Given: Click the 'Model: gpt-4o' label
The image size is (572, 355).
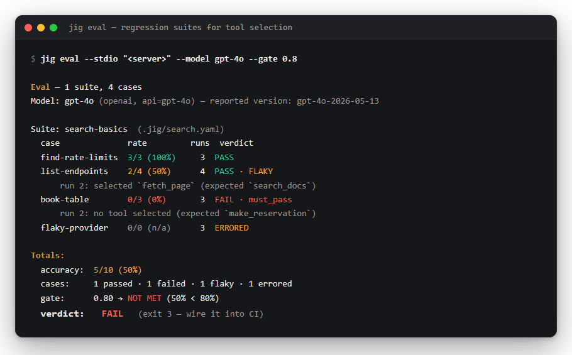Looking at the screenshot, I should click(x=62, y=101).
